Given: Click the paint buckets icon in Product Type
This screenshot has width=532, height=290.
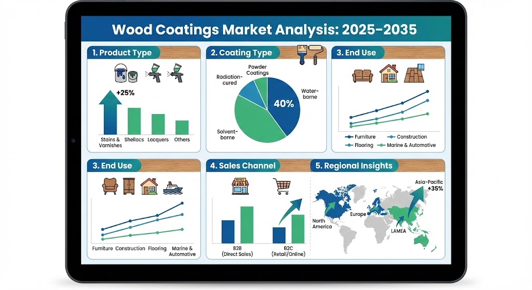Looking at the screenshot, I should tap(125, 74).
